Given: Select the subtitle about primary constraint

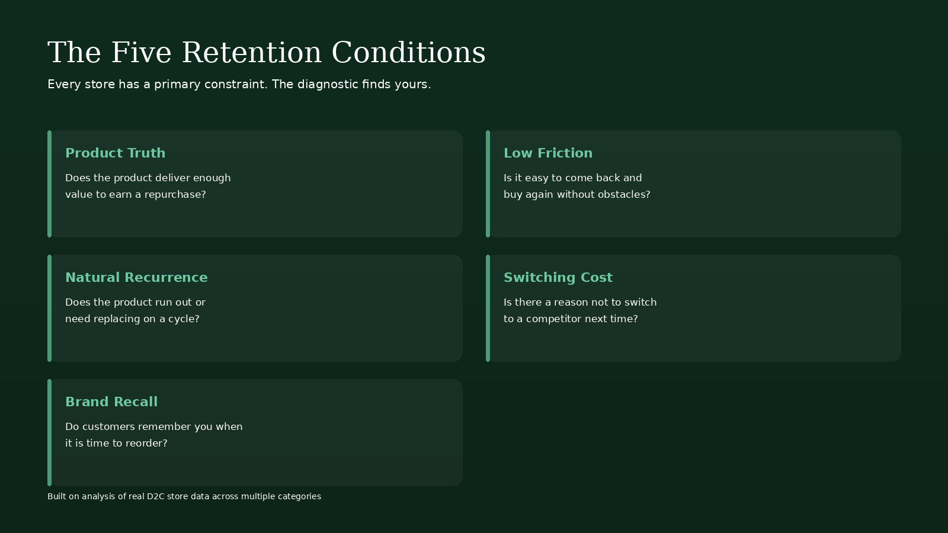Looking at the screenshot, I should tap(239, 84).
